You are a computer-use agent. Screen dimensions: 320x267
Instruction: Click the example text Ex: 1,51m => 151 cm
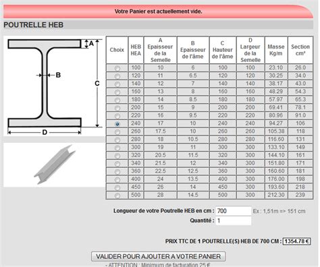(x=279, y=211)
